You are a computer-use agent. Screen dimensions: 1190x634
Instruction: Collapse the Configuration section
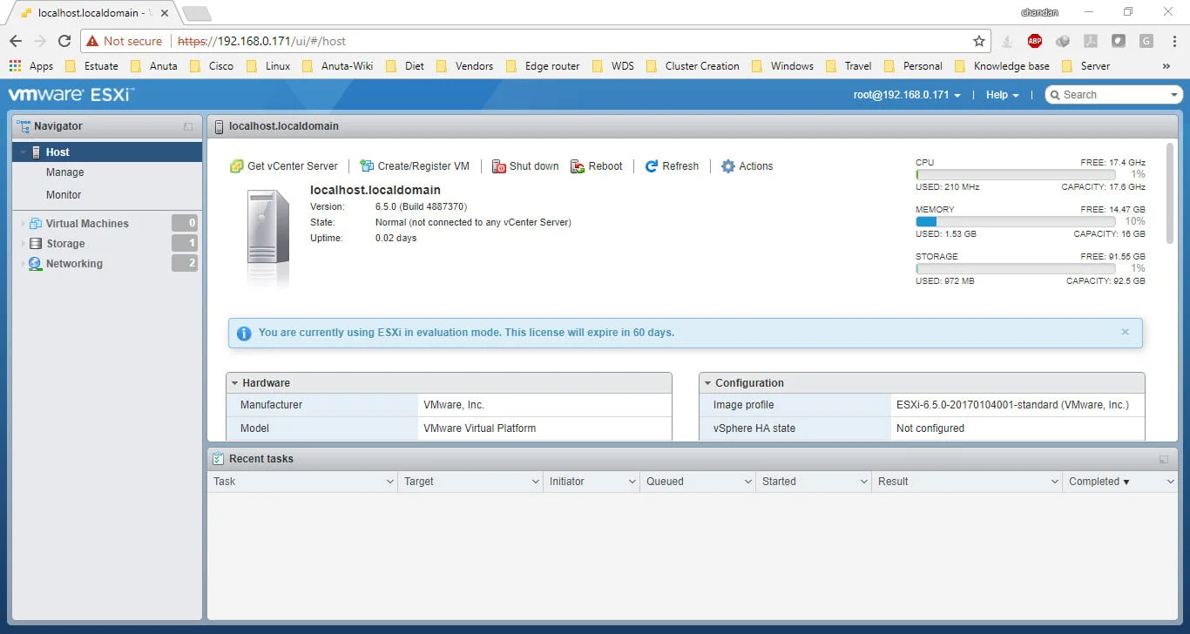[707, 383]
